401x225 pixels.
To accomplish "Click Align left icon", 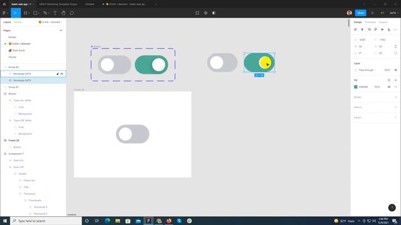I will click(355, 29).
